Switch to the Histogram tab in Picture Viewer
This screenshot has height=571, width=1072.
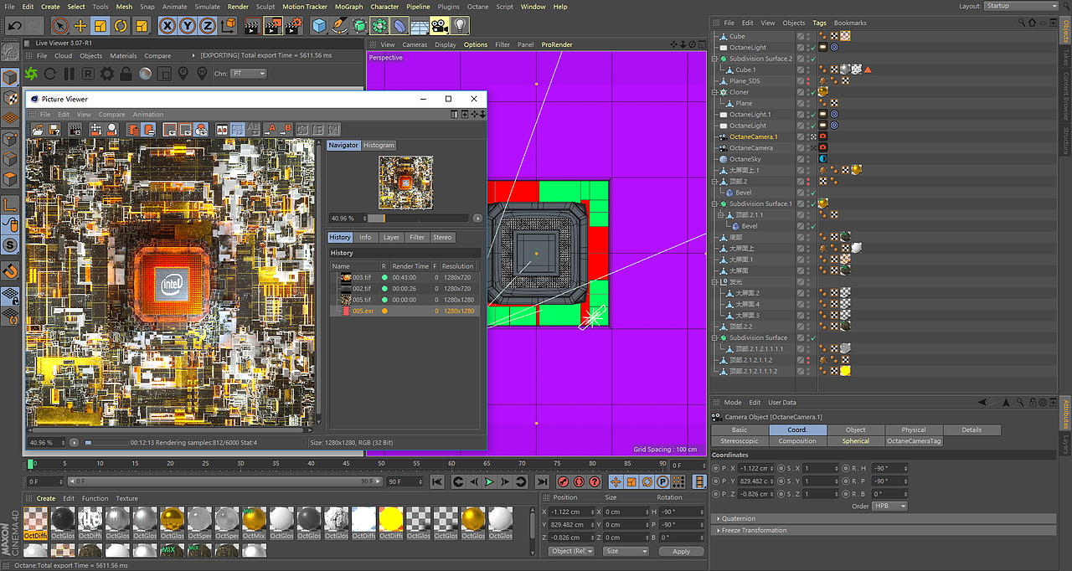coord(379,144)
